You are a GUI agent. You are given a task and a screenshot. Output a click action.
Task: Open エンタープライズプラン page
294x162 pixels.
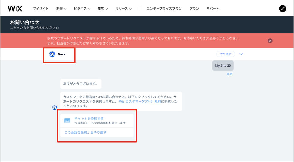164,9
